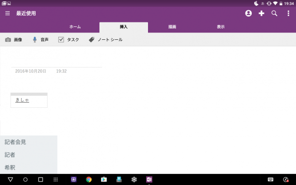
Task: Add a ノート シール tag
Action: click(106, 40)
